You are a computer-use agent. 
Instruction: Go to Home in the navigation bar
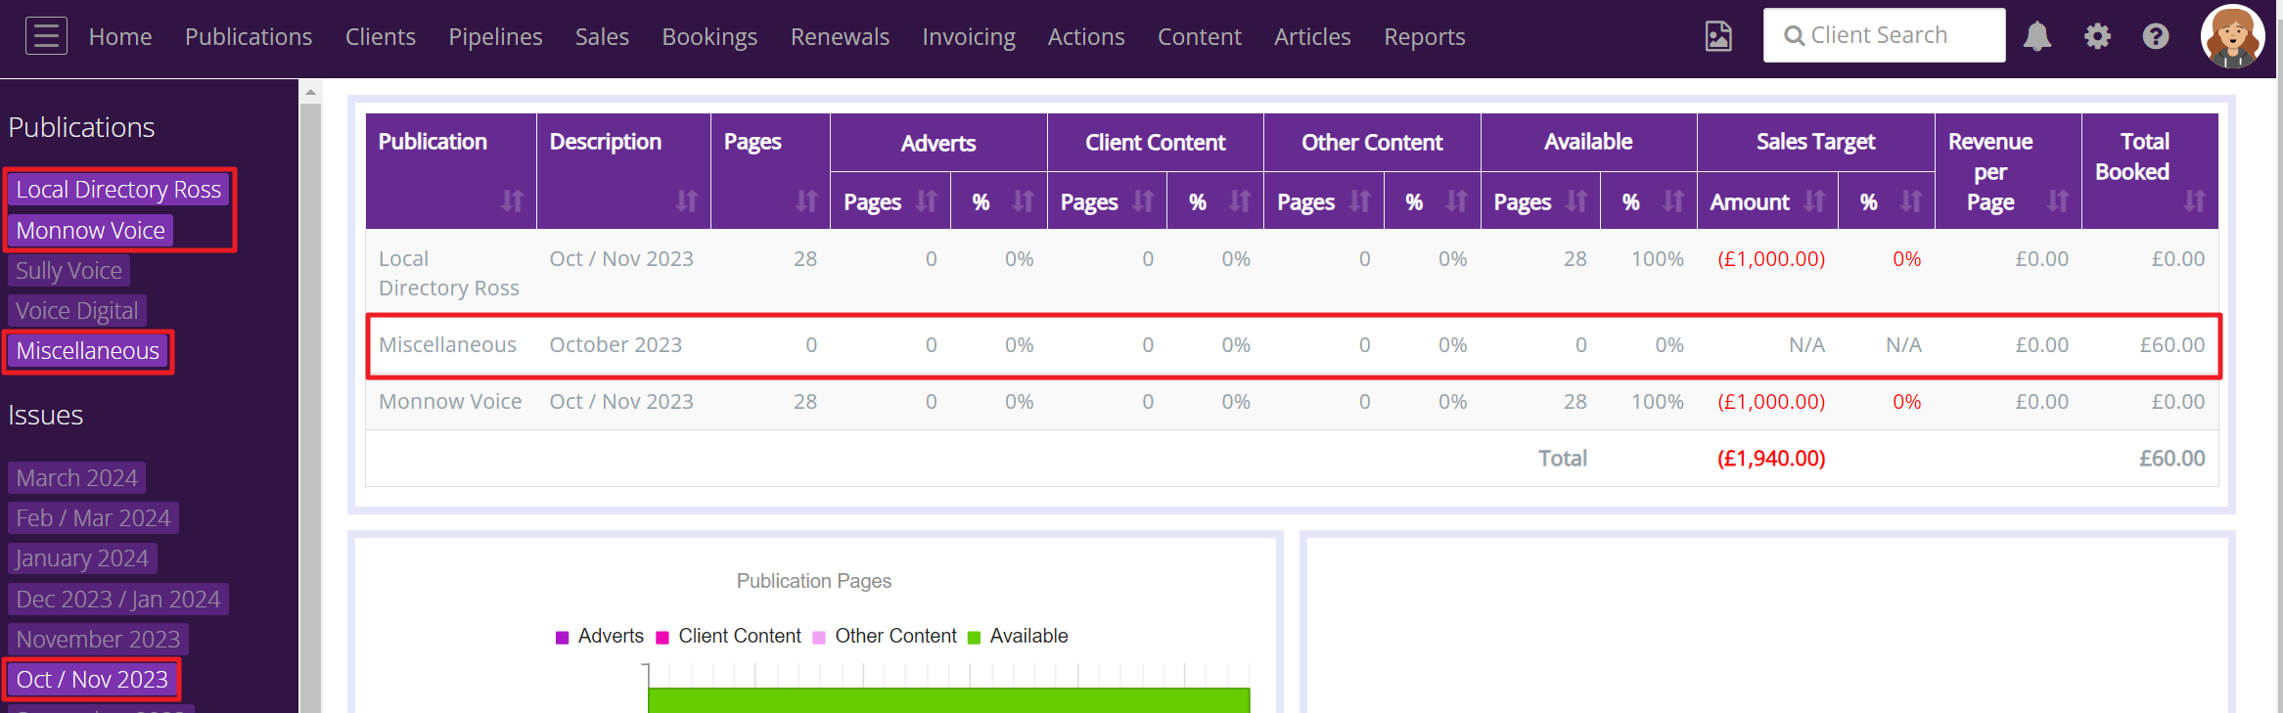click(120, 36)
